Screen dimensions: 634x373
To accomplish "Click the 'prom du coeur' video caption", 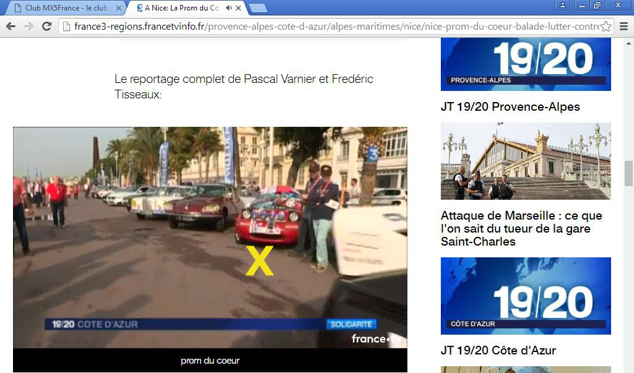I will (211, 361).
